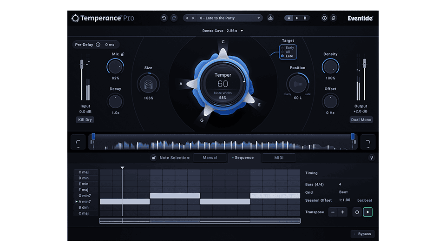Go to previous preset arrow
446x251 pixels.
(187, 18)
